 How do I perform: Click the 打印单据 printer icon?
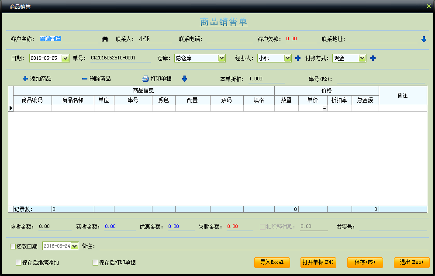(x=145, y=79)
